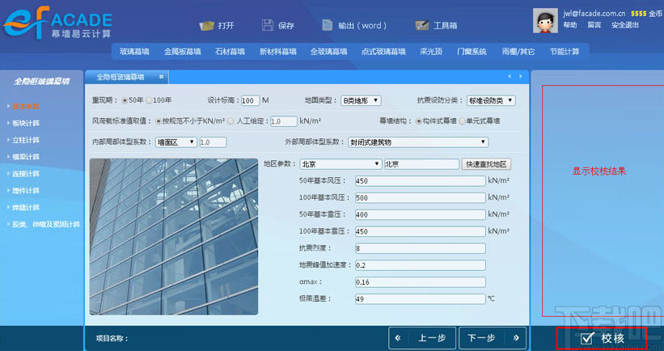Image resolution: width=664 pixels, height=351 pixels.
Task: Select 构件式幕墙 structure radio
Action: [x=419, y=121]
